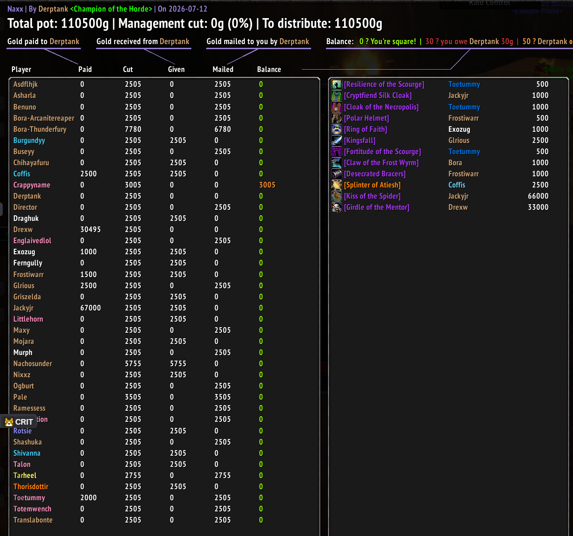Click the Kiss of the Spider icon

pos(337,196)
